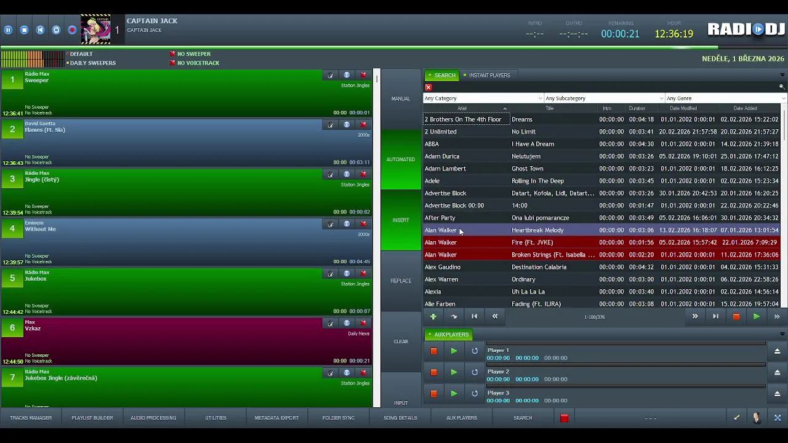
Task: Toggle AUTOMATED mode
Action: (401, 159)
